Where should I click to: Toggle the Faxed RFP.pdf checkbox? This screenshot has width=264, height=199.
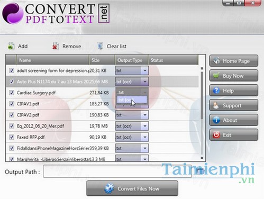[x=12, y=137]
